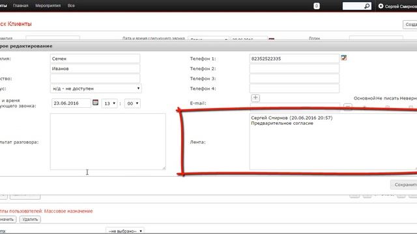
Task: Expand the status dropdown 'н/д - не доступен'
Action: point(96,88)
